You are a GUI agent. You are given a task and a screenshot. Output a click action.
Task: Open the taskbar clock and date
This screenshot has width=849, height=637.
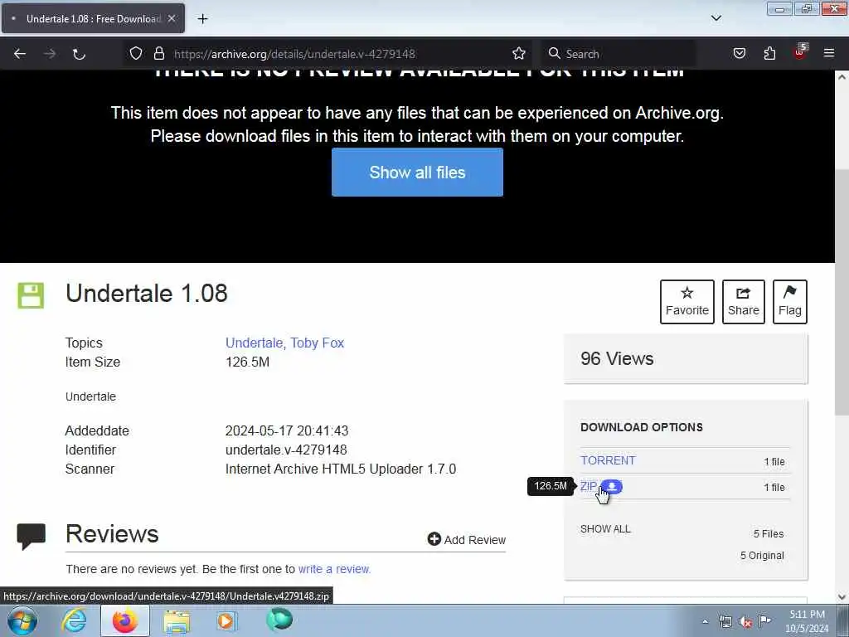807,621
